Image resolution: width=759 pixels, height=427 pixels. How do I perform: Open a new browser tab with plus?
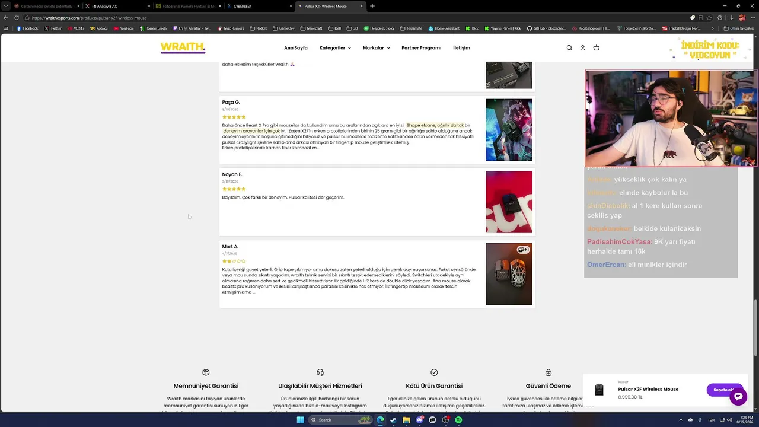(372, 6)
